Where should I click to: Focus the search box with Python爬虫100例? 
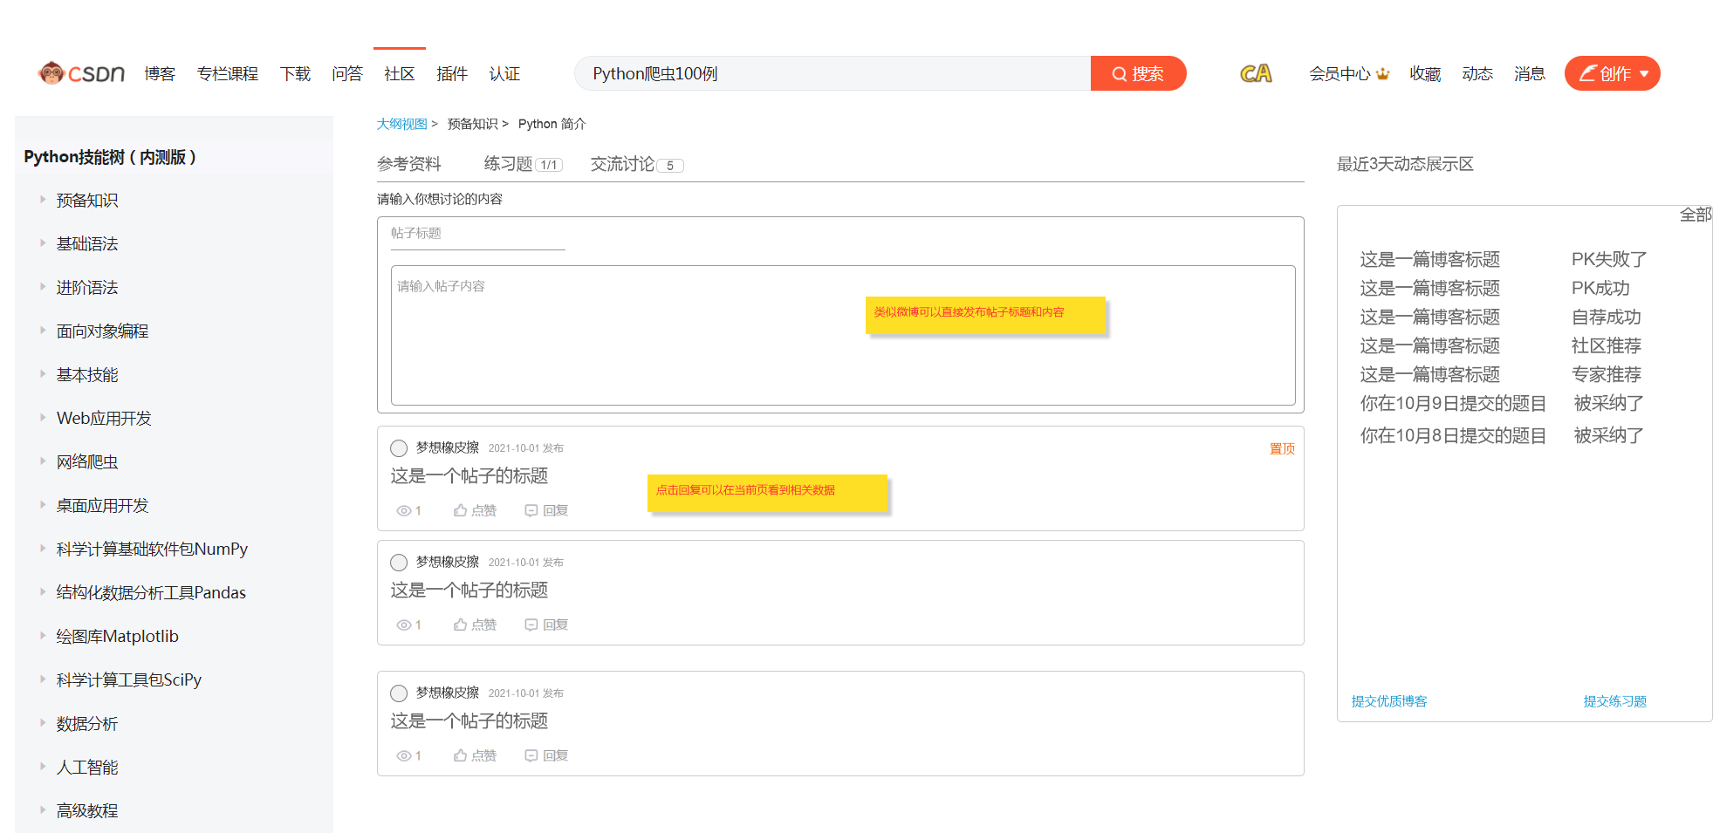833,73
